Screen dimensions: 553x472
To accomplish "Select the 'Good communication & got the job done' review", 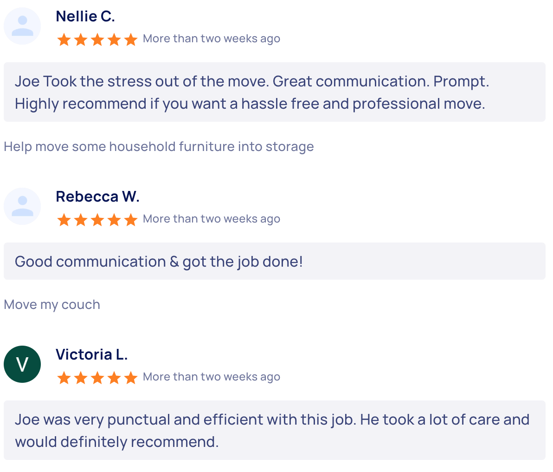I will click(274, 262).
